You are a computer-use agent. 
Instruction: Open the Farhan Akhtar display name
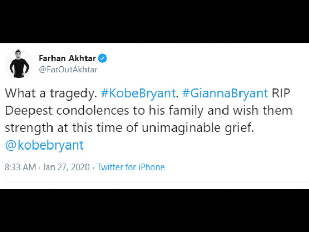point(67,58)
